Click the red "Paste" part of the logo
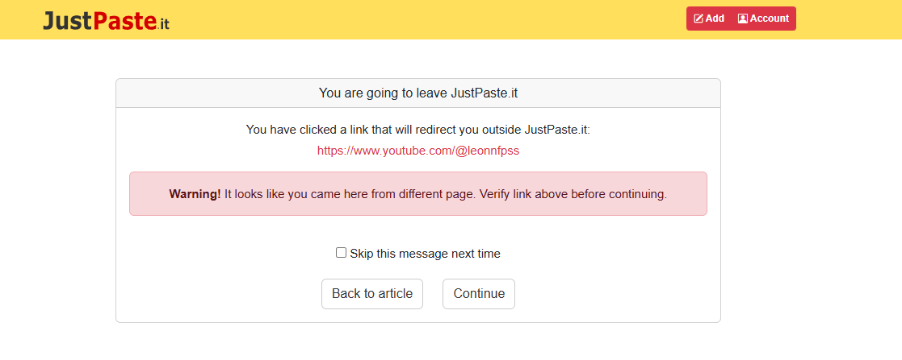Viewport: 902px width, 360px height. pyautogui.click(x=124, y=21)
